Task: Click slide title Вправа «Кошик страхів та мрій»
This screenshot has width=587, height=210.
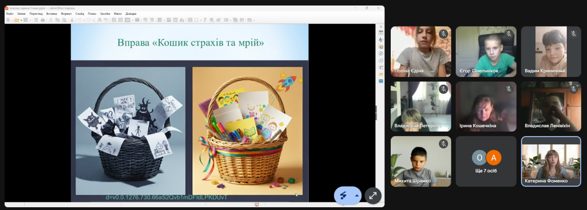Action: 190,43
